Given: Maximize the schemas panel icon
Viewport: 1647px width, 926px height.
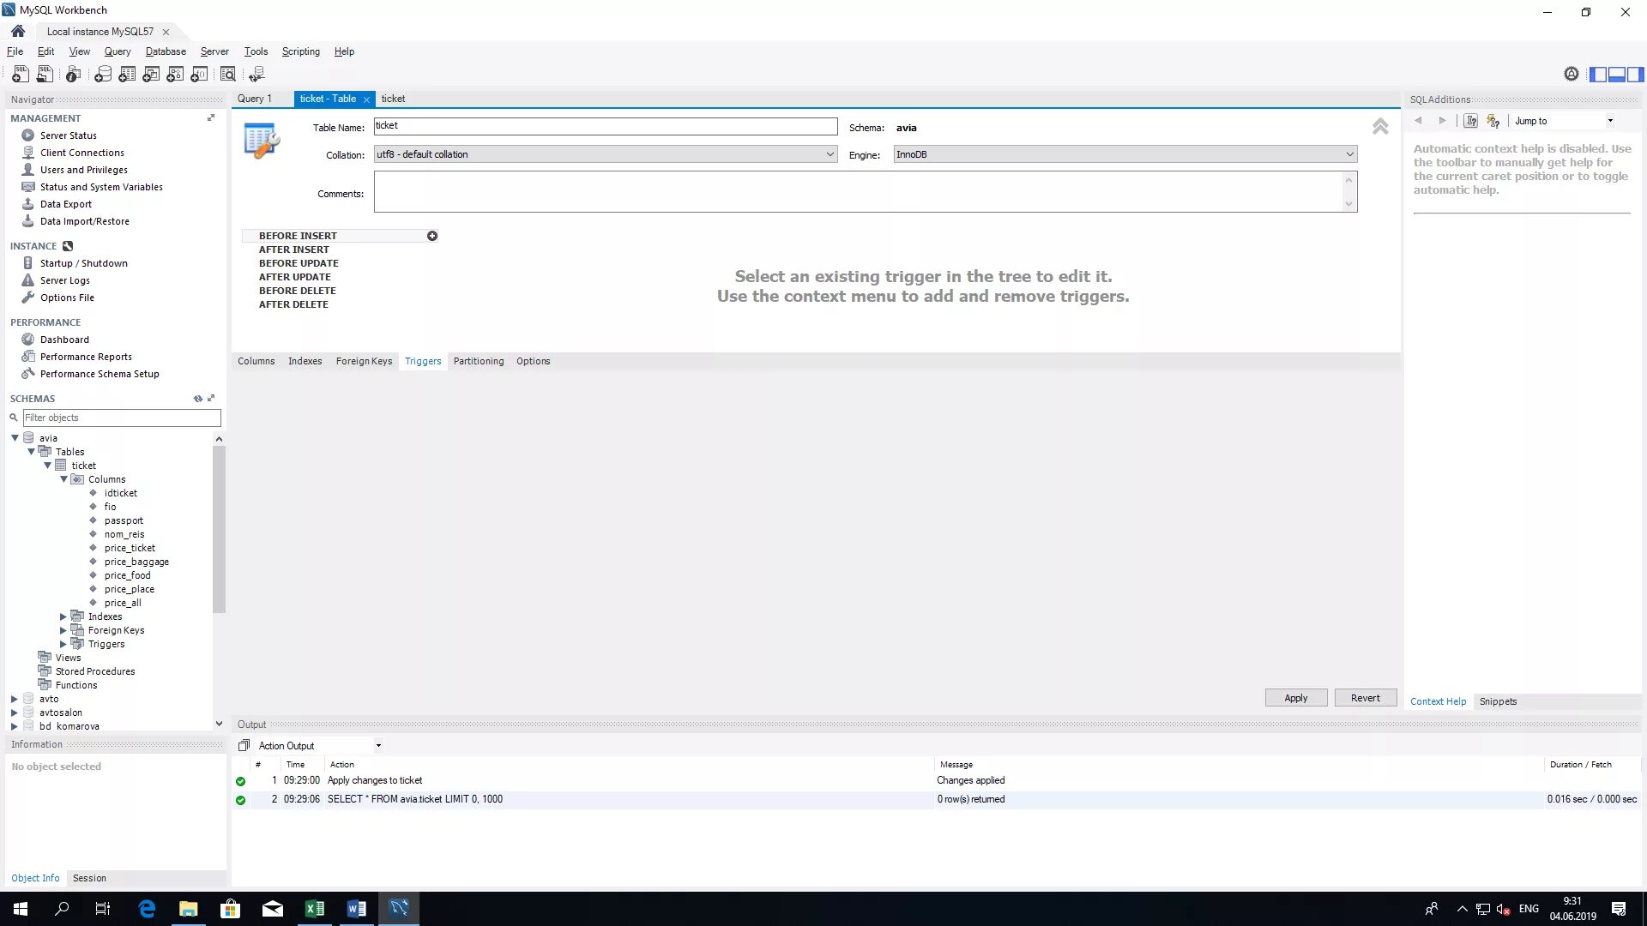Looking at the screenshot, I should pos(211,399).
